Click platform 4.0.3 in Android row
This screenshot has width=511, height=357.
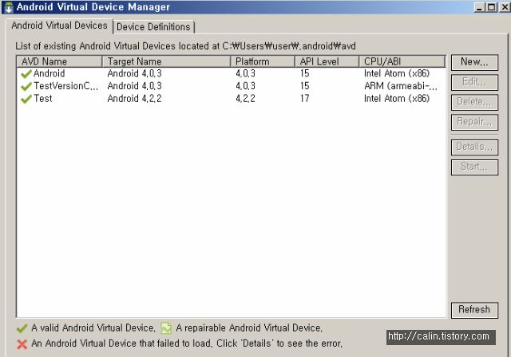click(x=245, y=73)
